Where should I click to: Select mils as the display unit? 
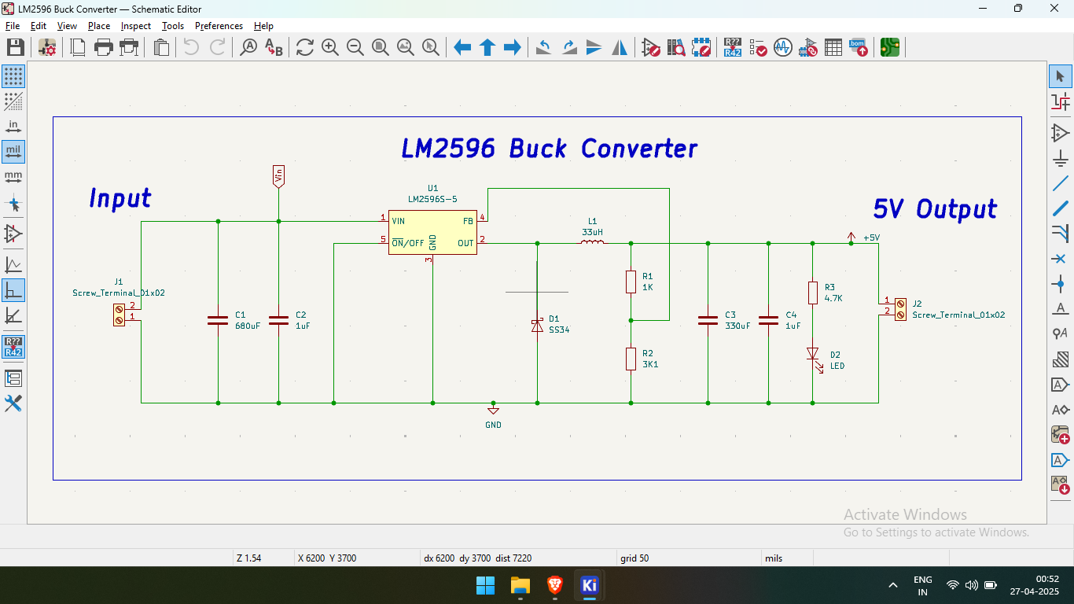point(13,152)
